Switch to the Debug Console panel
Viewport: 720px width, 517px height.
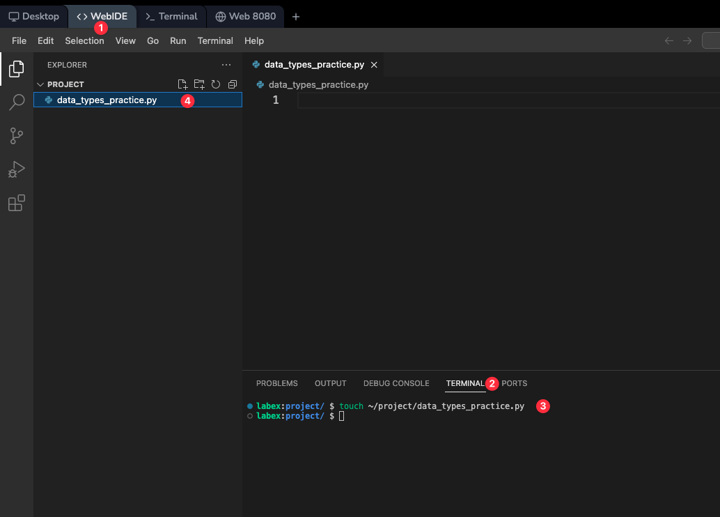point(396,383)
